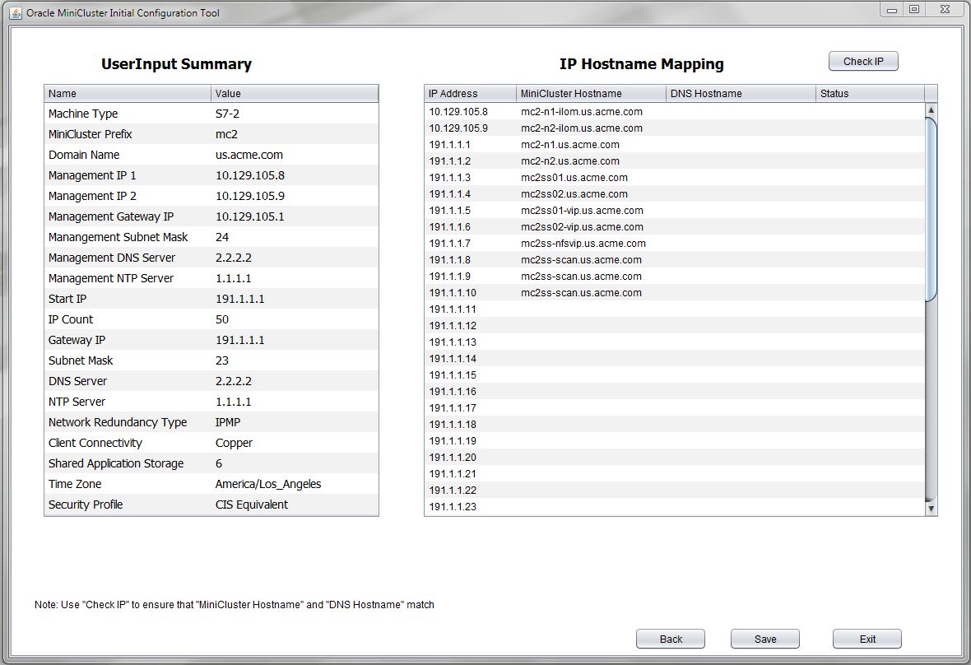Select the Management IP 2 row
The image size is (971, 665).
[x=211, y=196]
